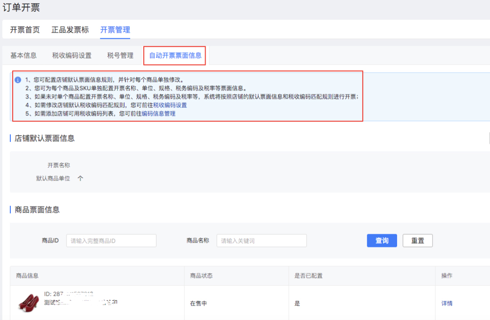Viewport: 490px width, 320px height.
Task: Click 详情 for the shoe product row
Action: click(447, 304)
